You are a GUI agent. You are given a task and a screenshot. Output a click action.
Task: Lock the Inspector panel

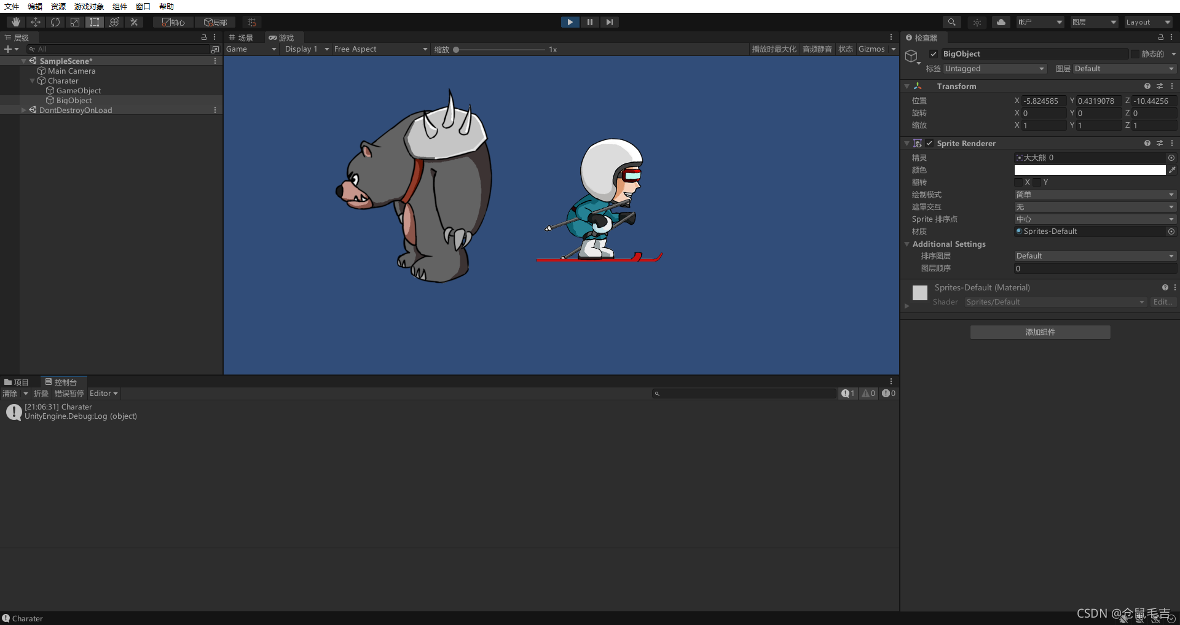[x=1161, y=37]
